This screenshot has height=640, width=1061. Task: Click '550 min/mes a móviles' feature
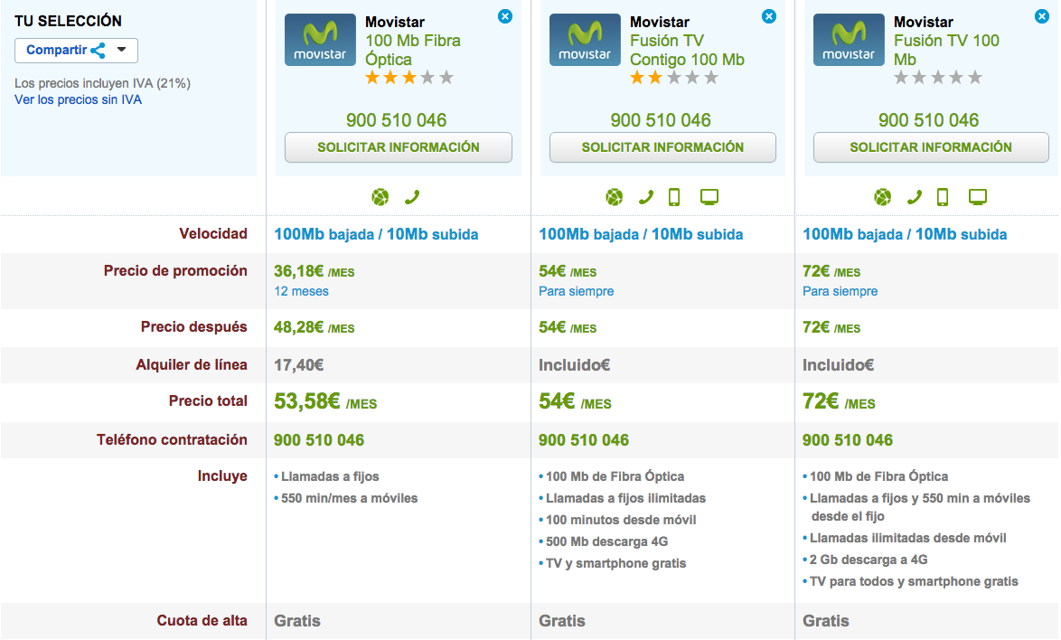(349, 498)
